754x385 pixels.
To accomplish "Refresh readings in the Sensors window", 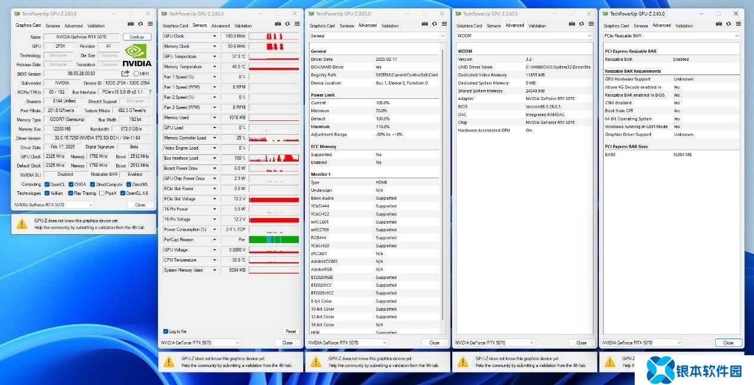I will coord(288,24).
